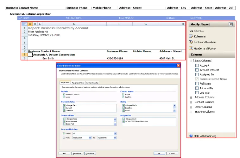Open the Dates All dropdown

coord(115,133)
